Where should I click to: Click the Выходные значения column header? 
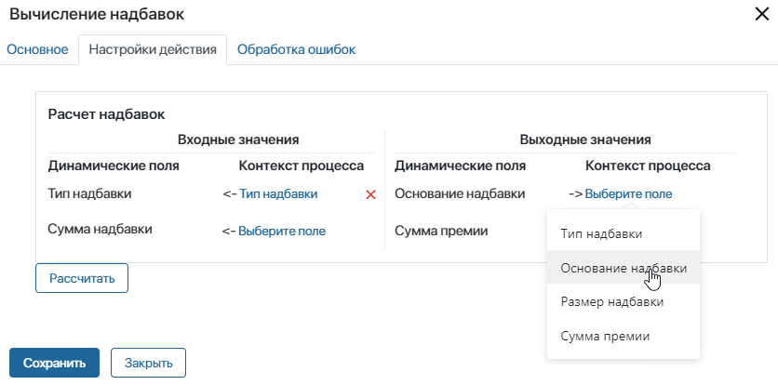584,139
